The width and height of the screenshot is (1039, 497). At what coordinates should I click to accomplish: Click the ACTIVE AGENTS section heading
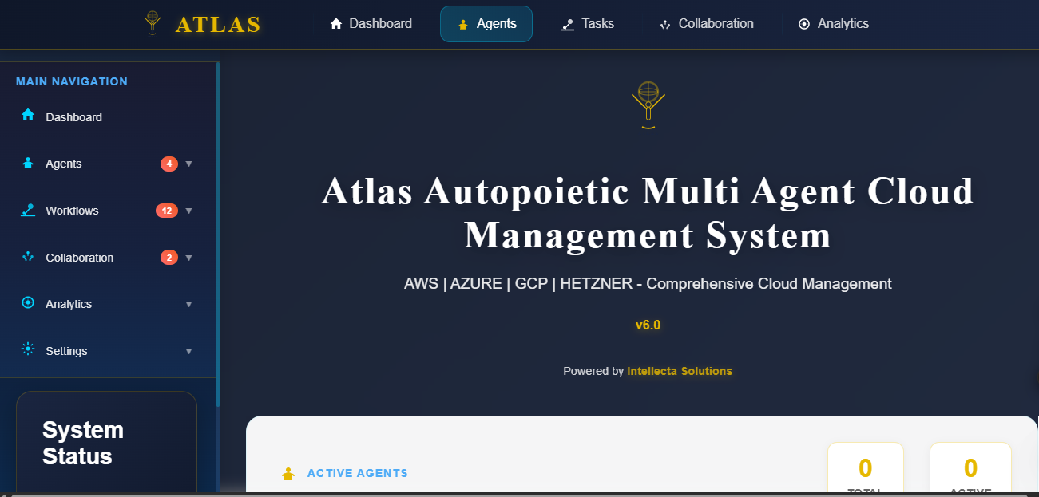pos(358,473)
